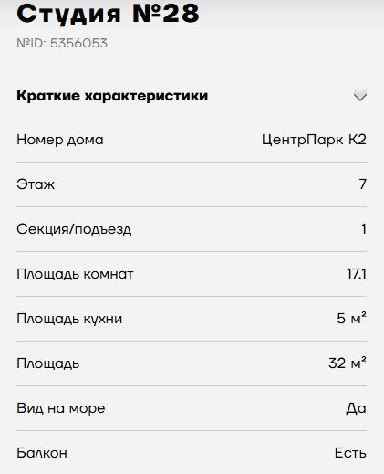Image resolution: width=384 pixels, height=474 pixels.
Task: Select the Да sea view value
Action: pos(356,408)
